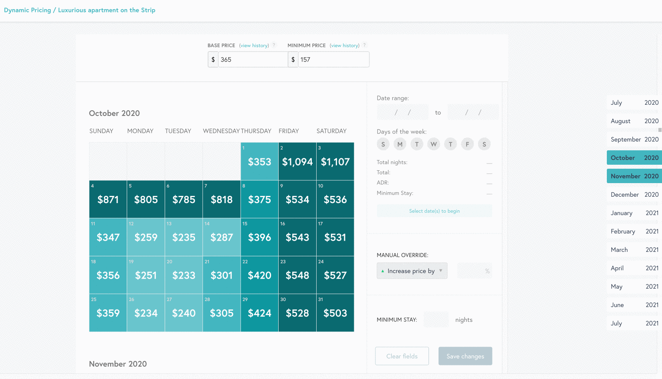The width and height of the screenshot is (662, 379).
Task: Toggle Saturday day-of-week circle
Action: 484,144
